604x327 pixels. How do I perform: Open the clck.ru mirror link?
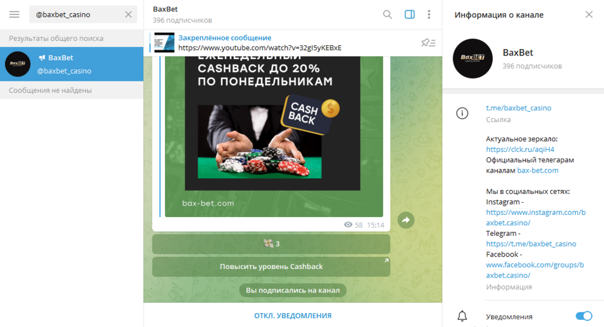point(520,149)
